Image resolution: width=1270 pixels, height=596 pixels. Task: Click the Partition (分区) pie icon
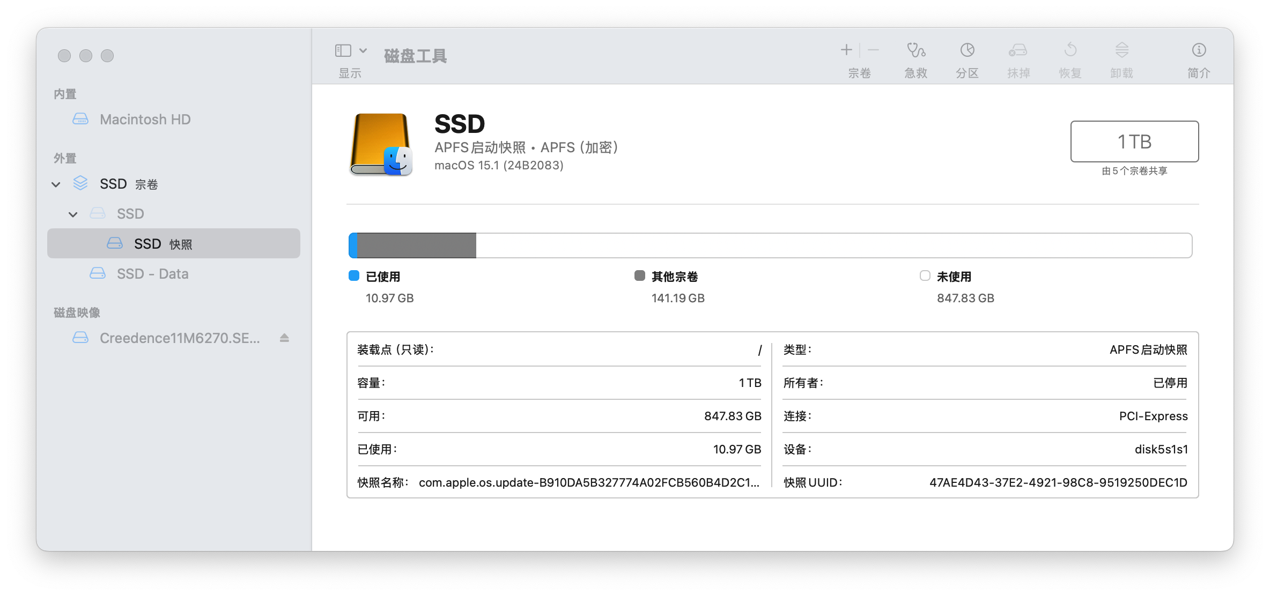pos(967,50)
